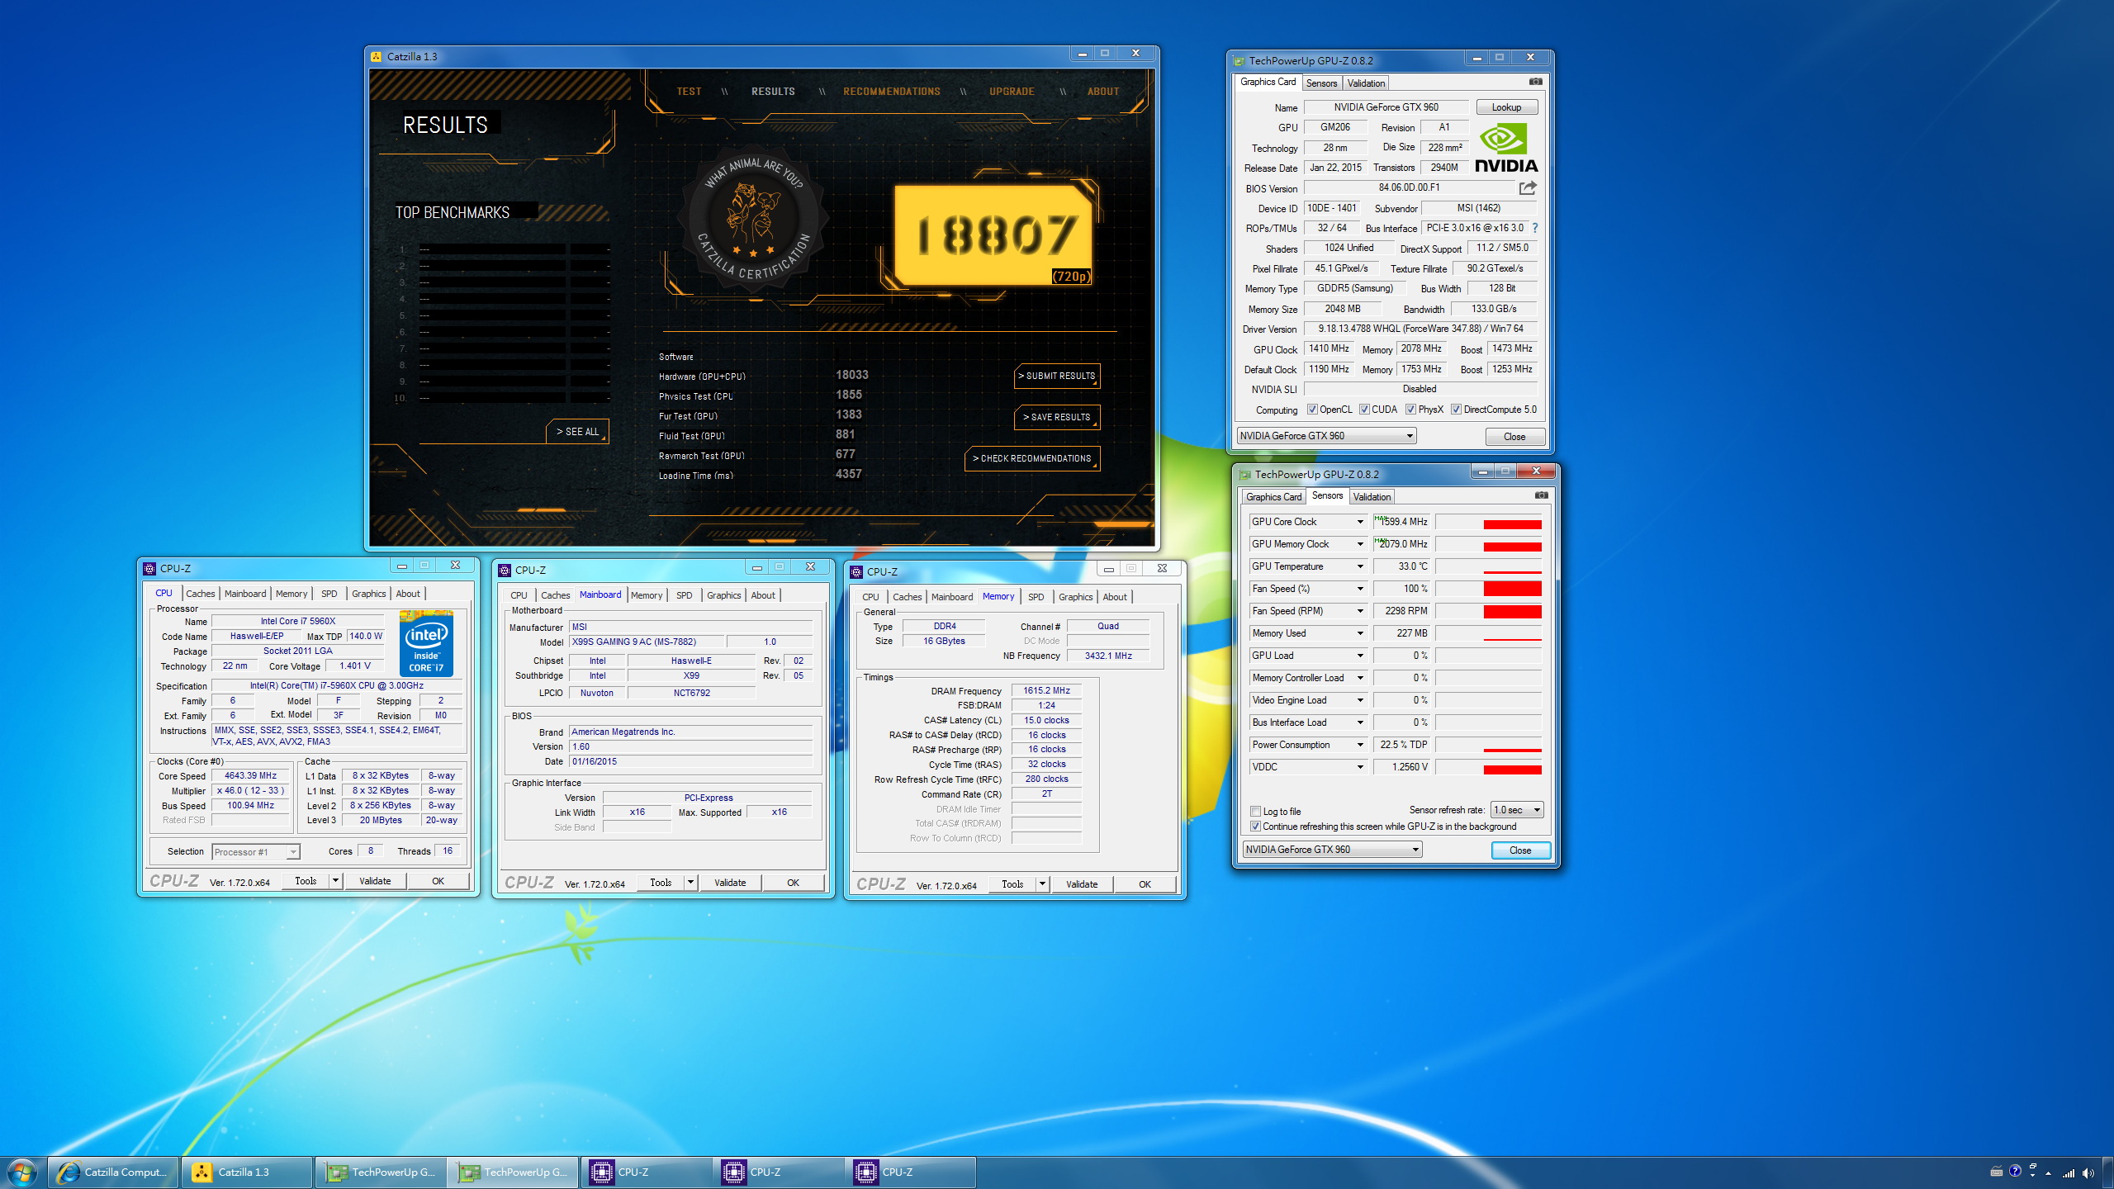The width and height of the screenshot is (2114, 1189).
Task: Toggle the PhysX checkbox
Action: (1411, 410)
